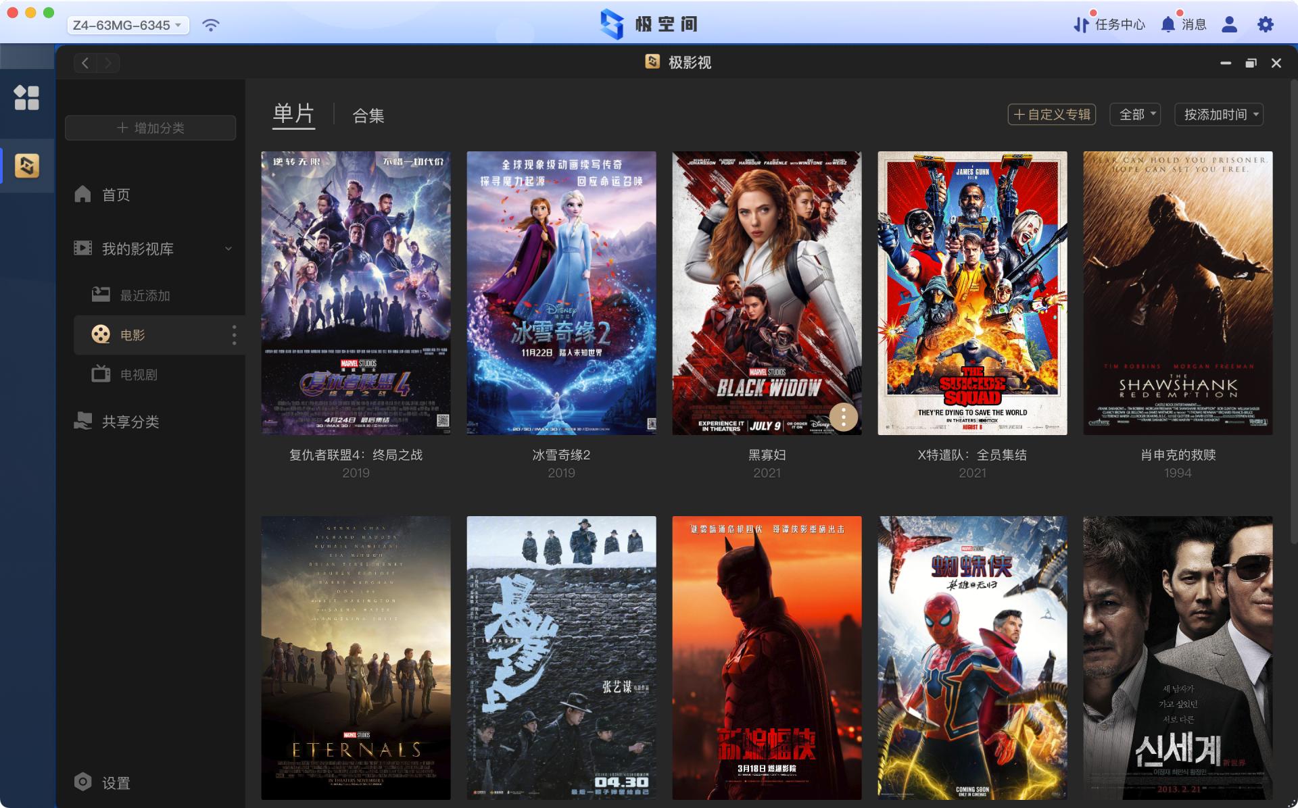The width and height of the screenshot is (1298, 808).
Task: Open the top-right settings gear
Action: tap(1265, 25)
